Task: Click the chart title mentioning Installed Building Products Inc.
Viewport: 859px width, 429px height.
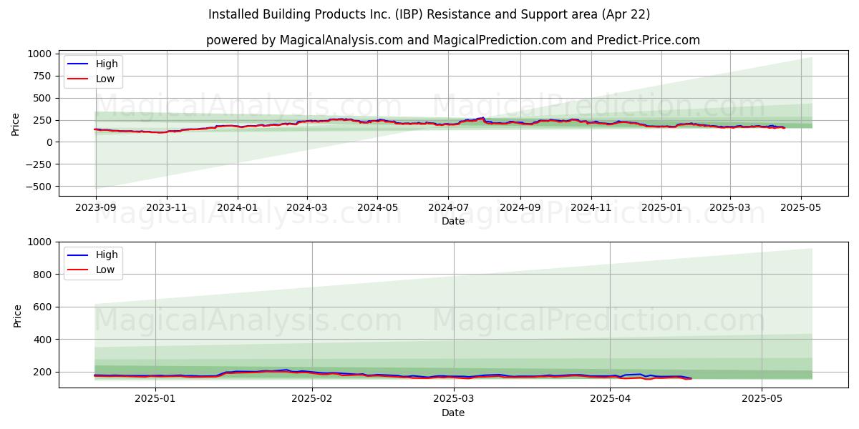Action: point(429,14)
